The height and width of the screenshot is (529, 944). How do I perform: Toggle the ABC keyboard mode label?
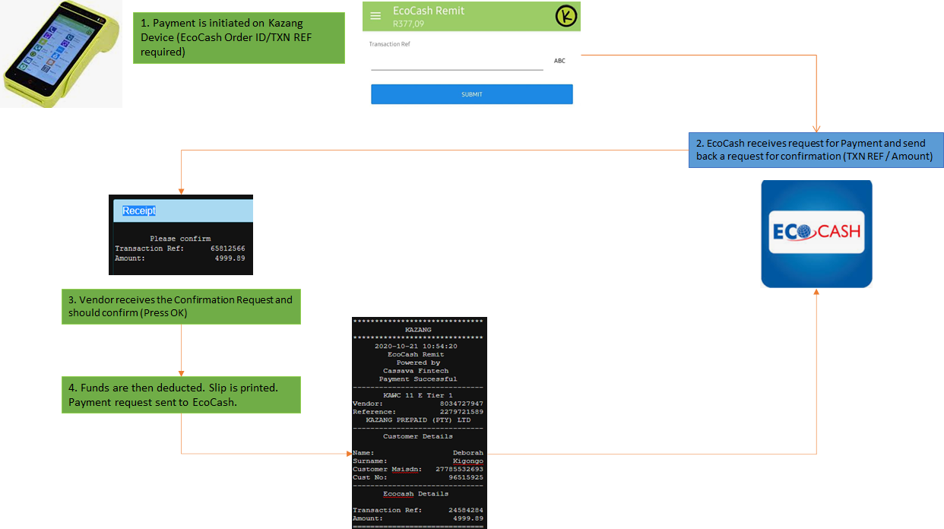point(559,61)
